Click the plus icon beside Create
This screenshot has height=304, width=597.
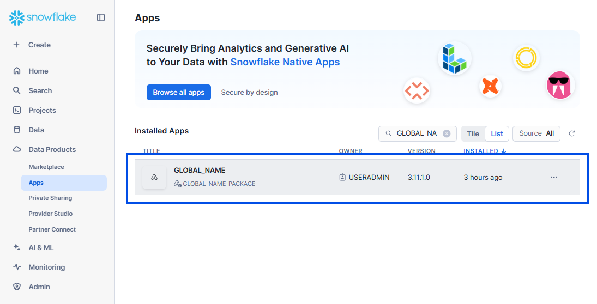coord(16,45)
